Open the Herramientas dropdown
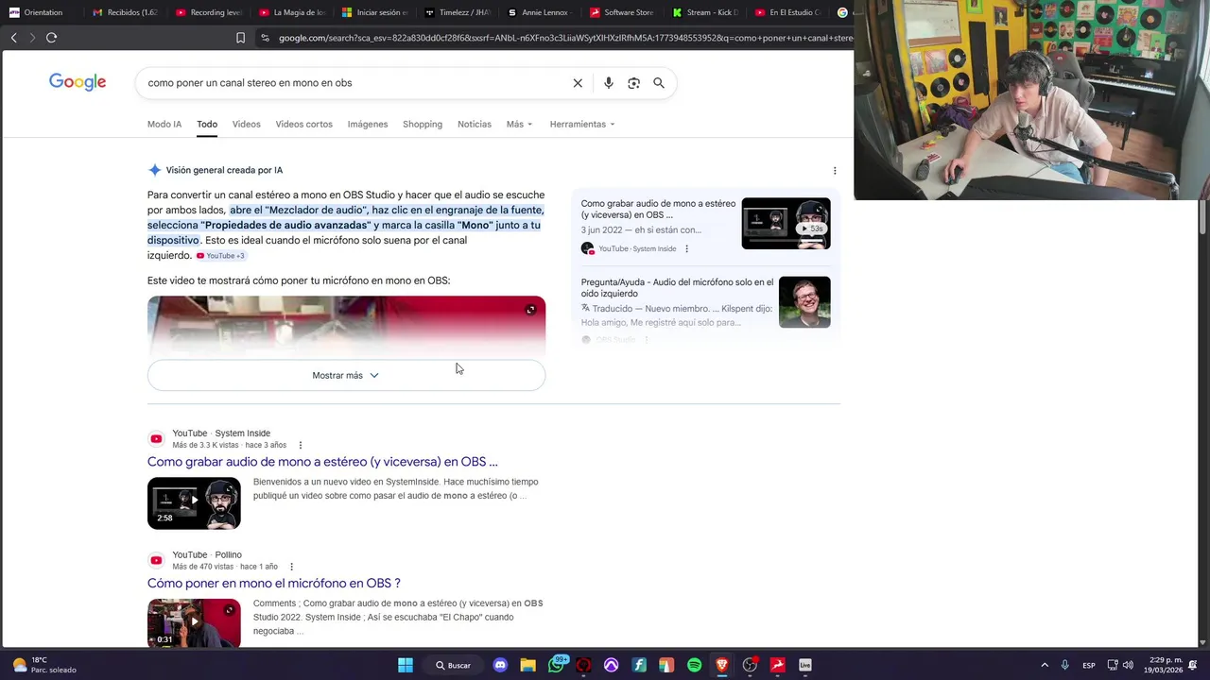Viewport: 1210px width, 680px height. (x=582, y=125)
